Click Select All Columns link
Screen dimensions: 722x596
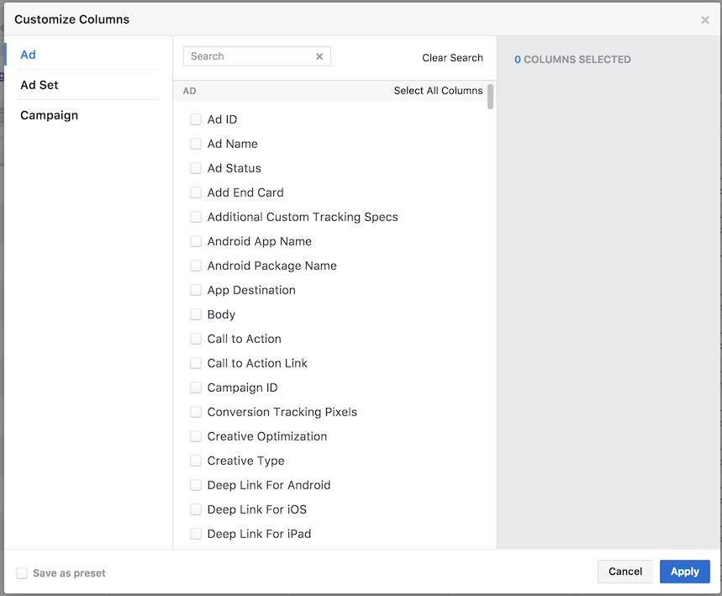tap(438, 91)
